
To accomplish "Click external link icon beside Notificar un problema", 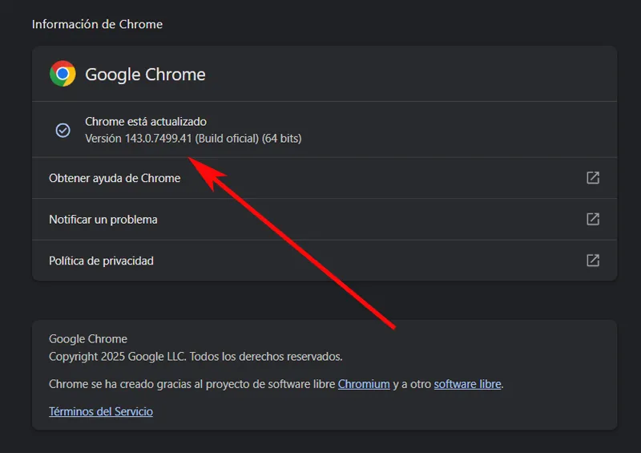I will 593,219.
